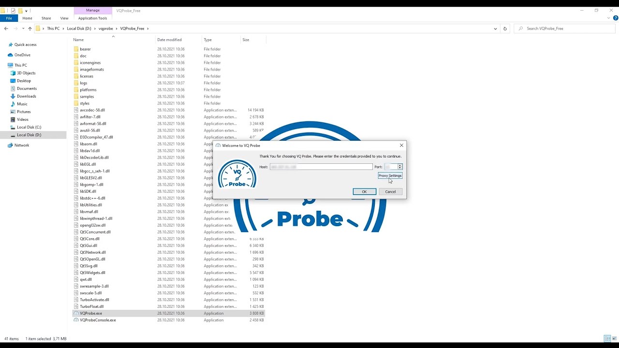Select the Manage contextual tab
Screen dimensions: 619x348
click(92, 10)
